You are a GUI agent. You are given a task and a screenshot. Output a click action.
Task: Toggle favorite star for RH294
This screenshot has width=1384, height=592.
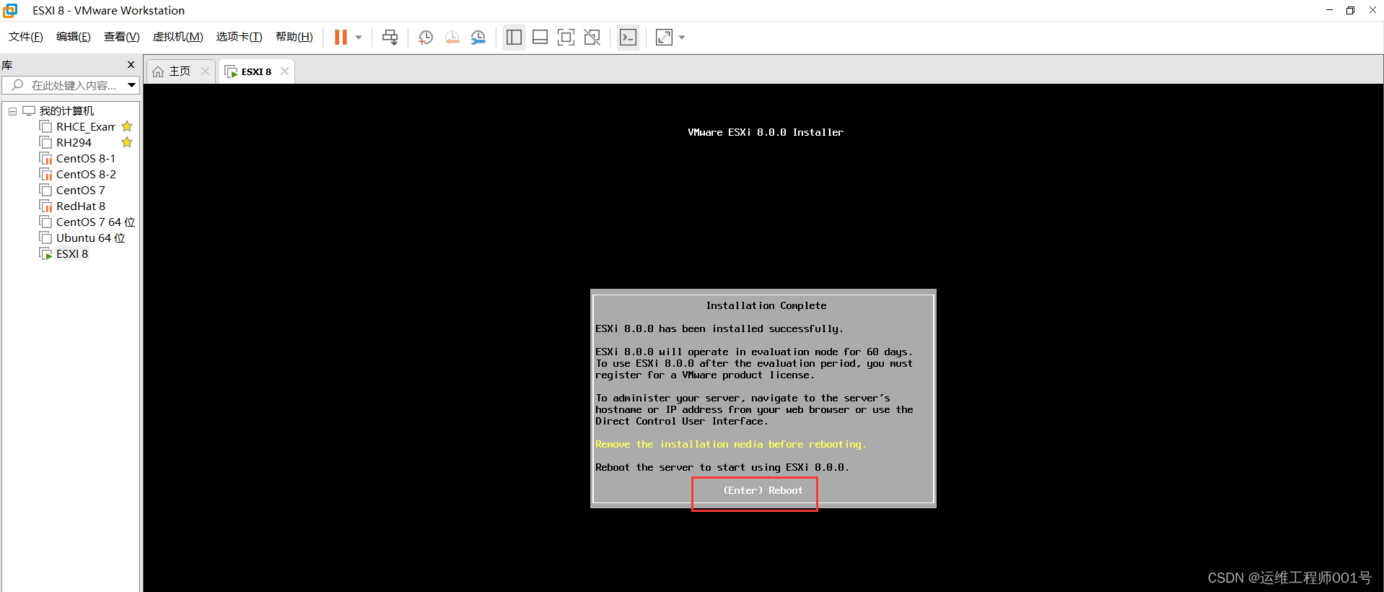click(x=127, y=142)
